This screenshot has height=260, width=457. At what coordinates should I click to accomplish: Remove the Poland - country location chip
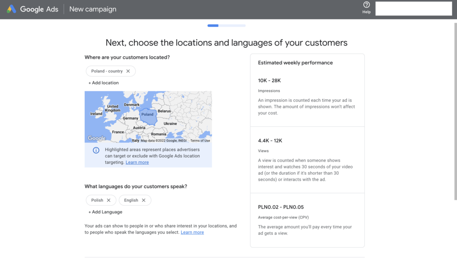128,71
